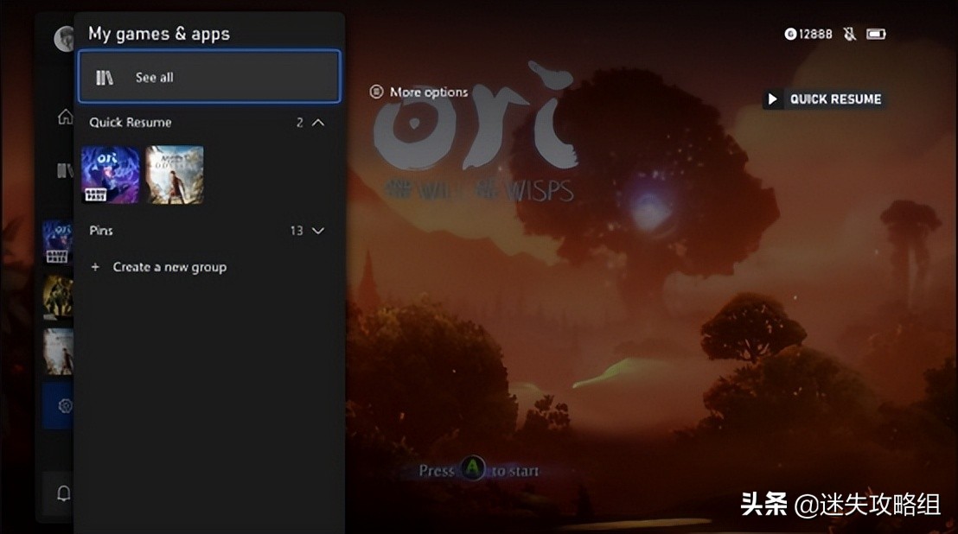Click the muted microphone status icon
Image resolution: width=958 pixels, height=534 pixels.
point(849,34)
